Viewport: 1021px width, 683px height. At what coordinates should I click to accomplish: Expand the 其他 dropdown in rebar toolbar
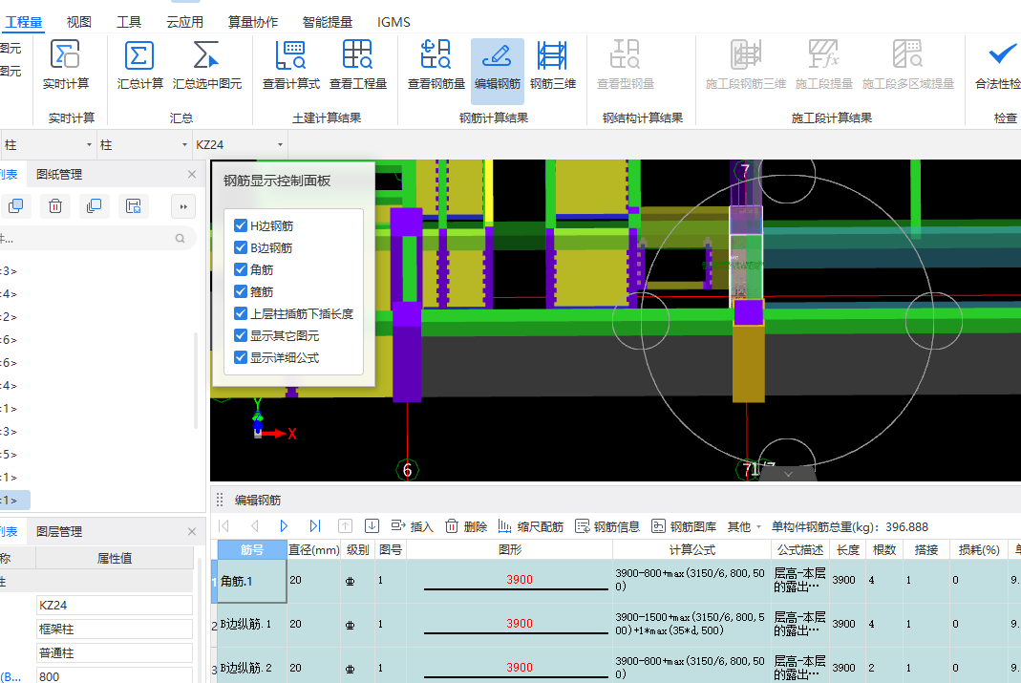tap(744, 527)
